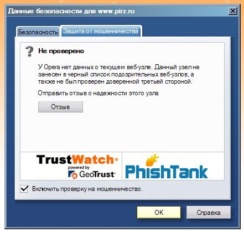Disable the fraud check checkbox
The width and height of the screenshot is (244, 232).
coord(24,189)
